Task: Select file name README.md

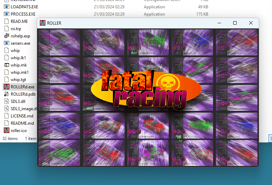Action: click(23, 123)
